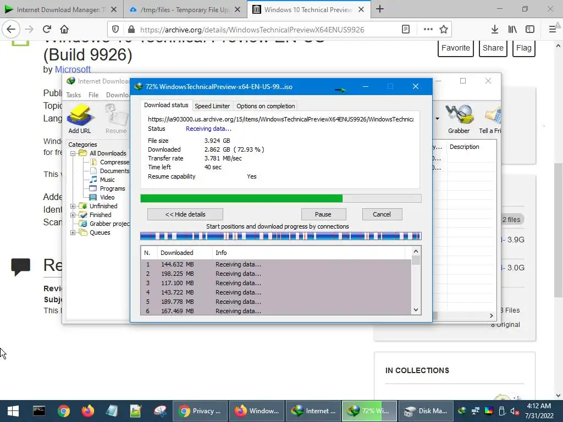The image size is (563, 422).
Task: Collapse All Downloads tree node
Action: coord(73,153)
